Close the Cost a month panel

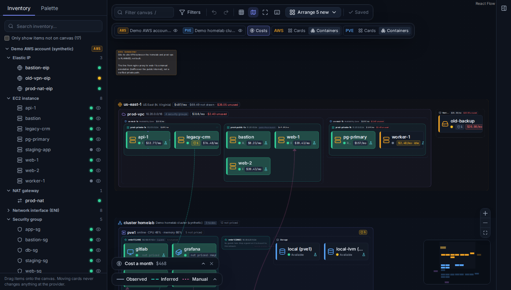point(212,264)
